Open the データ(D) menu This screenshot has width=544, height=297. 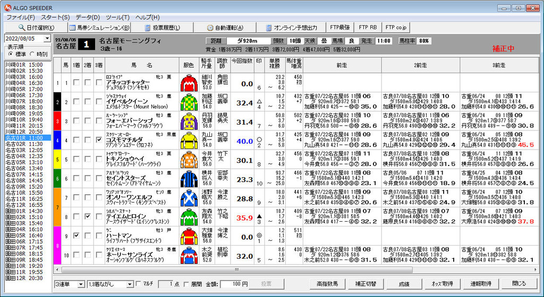pos(88,18)
